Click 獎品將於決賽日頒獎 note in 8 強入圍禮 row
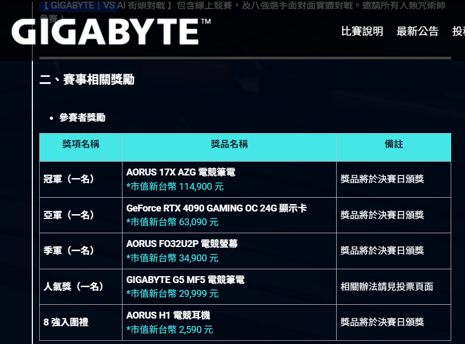Viewport: 465px width, 344px height. [x=382, y=322]
